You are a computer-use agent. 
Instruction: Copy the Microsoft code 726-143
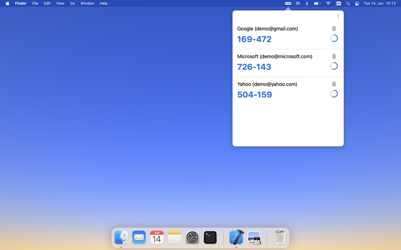tap(254, 67)
